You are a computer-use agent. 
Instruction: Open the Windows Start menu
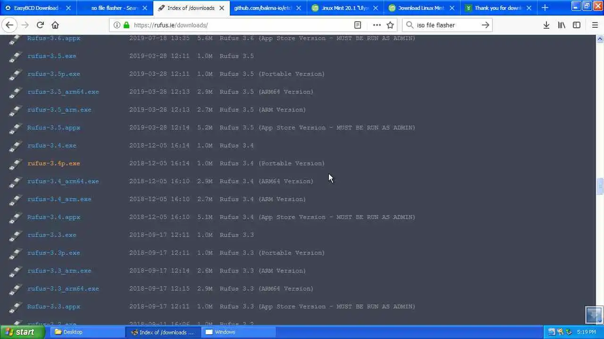[22, 332]
